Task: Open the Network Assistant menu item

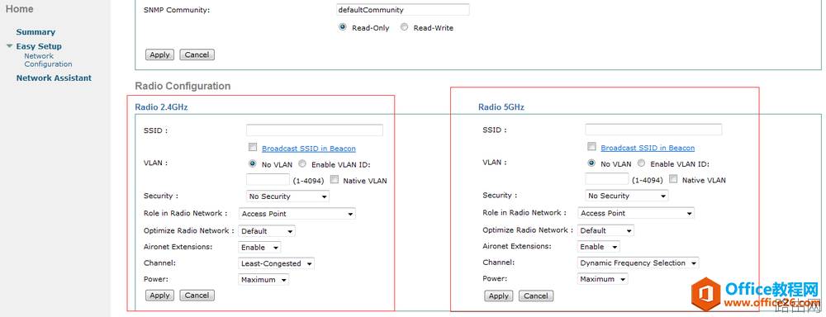Action: click(54, 78)
